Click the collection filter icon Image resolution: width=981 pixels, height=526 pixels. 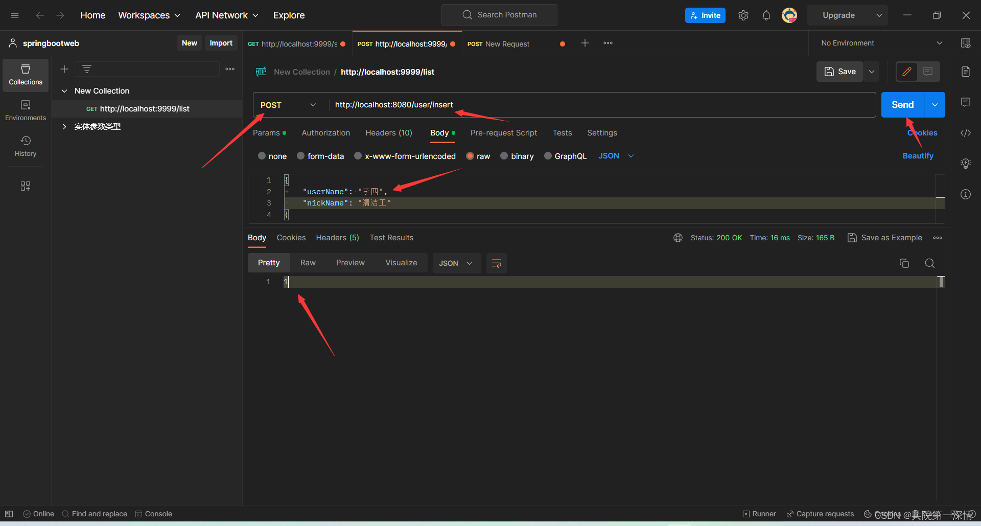tap(87, 69)
